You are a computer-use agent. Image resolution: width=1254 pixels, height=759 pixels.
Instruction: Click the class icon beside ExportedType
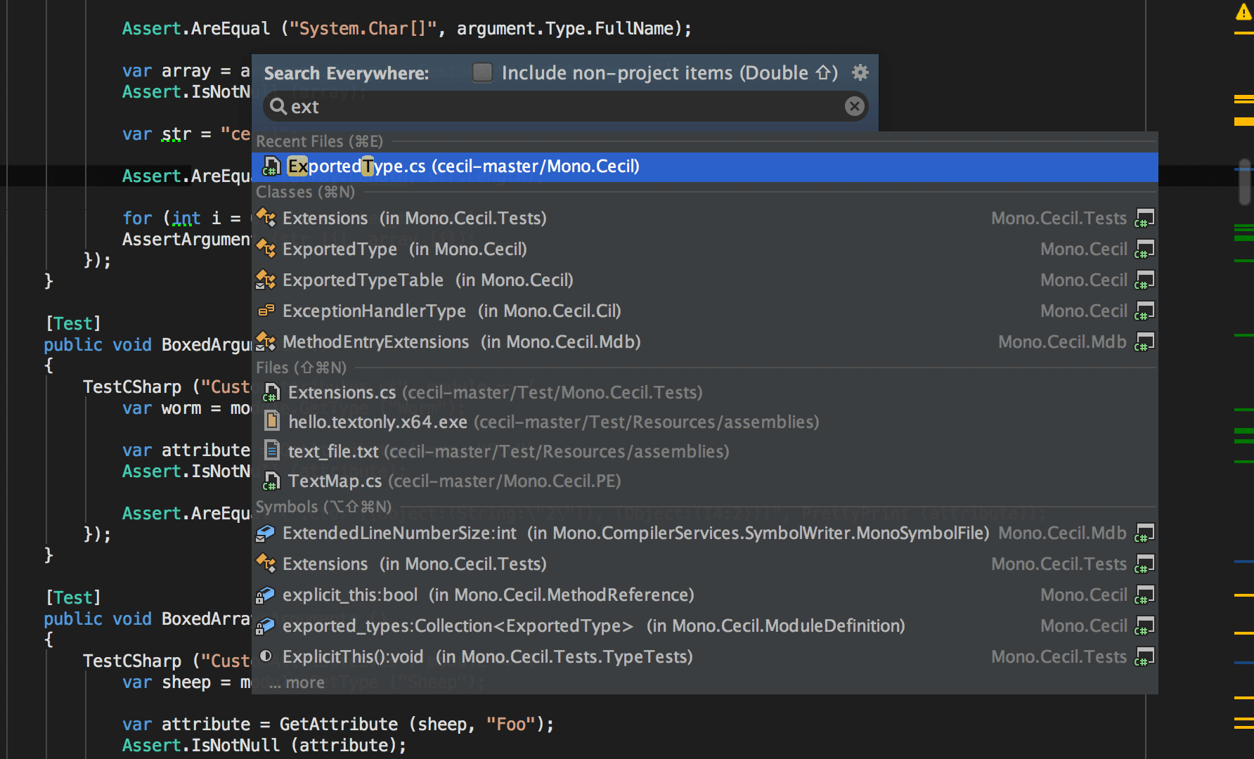pyautogui.click(x=266, y=249)
